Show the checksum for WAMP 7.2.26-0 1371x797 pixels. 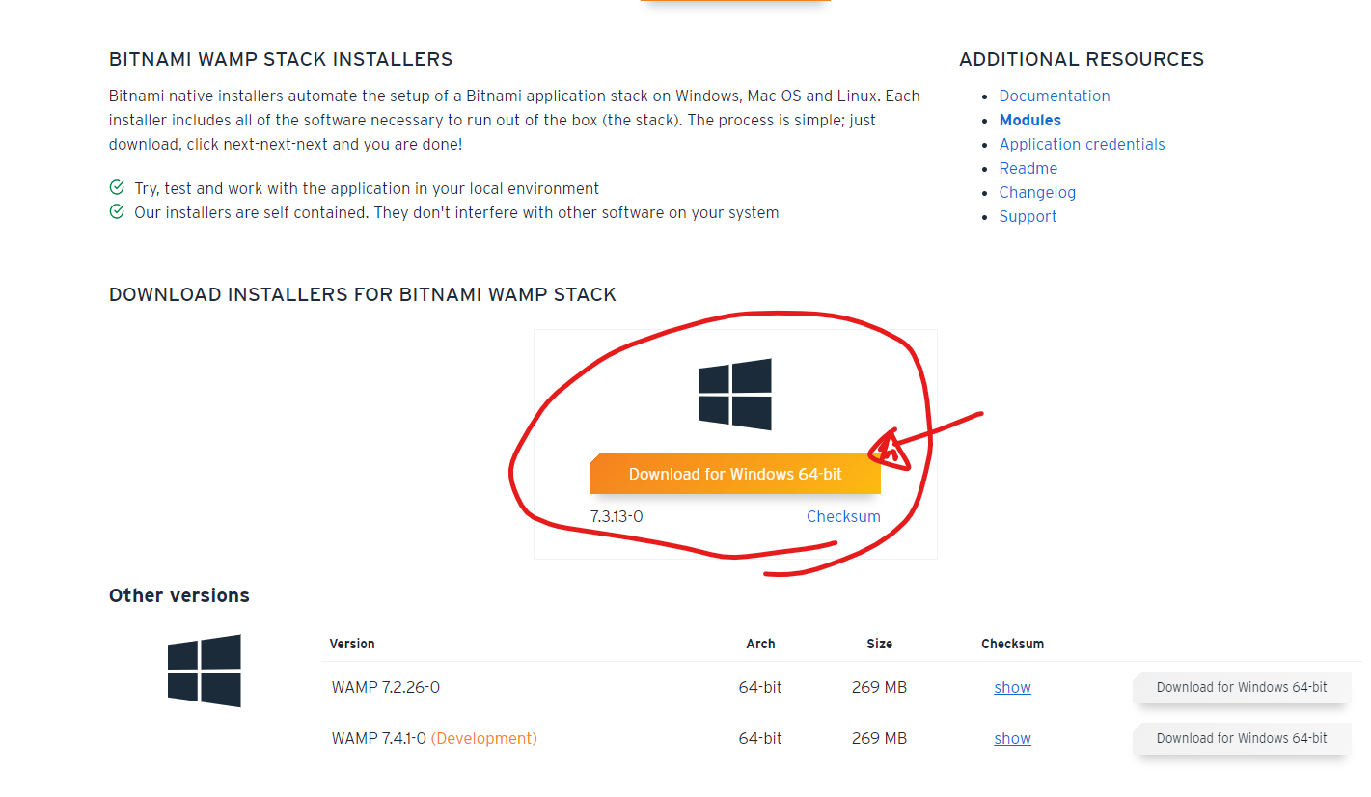(1013, 687)
